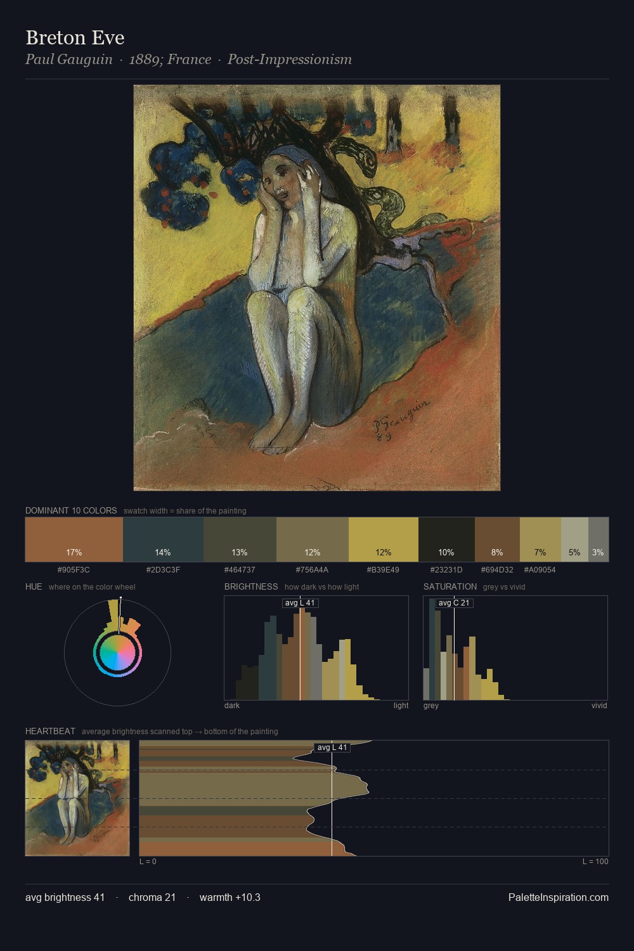634x951 pixels.
Task: Click the L = 0 axis label
Action: 148,862
